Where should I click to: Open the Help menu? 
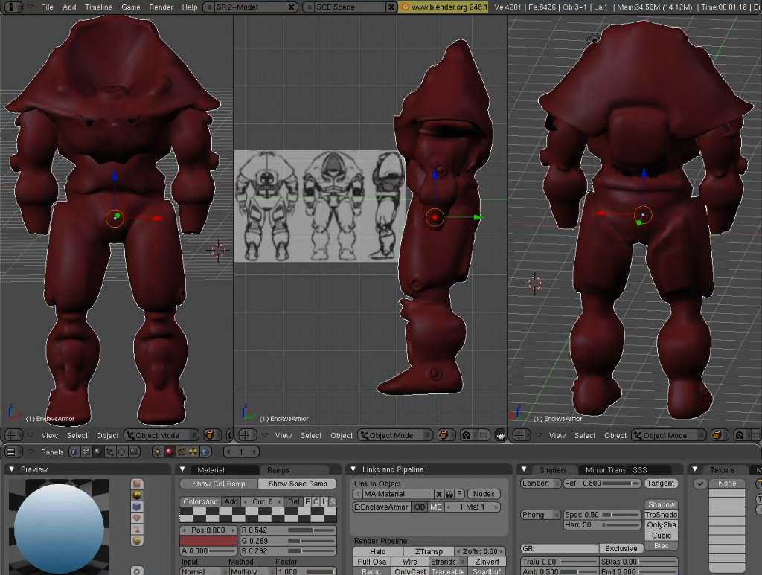(190, 7)
